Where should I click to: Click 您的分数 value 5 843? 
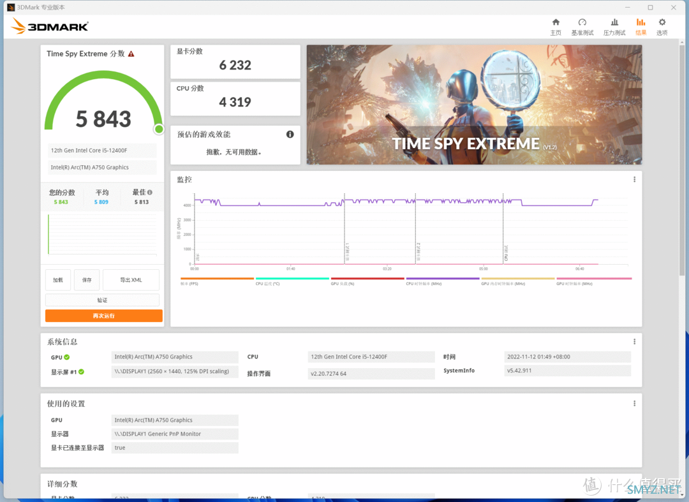(x=61, y=202)
